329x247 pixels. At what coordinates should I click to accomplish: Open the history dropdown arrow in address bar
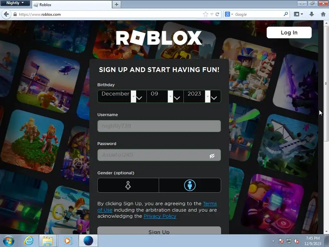pyautogui.click(x=212, y=14)
